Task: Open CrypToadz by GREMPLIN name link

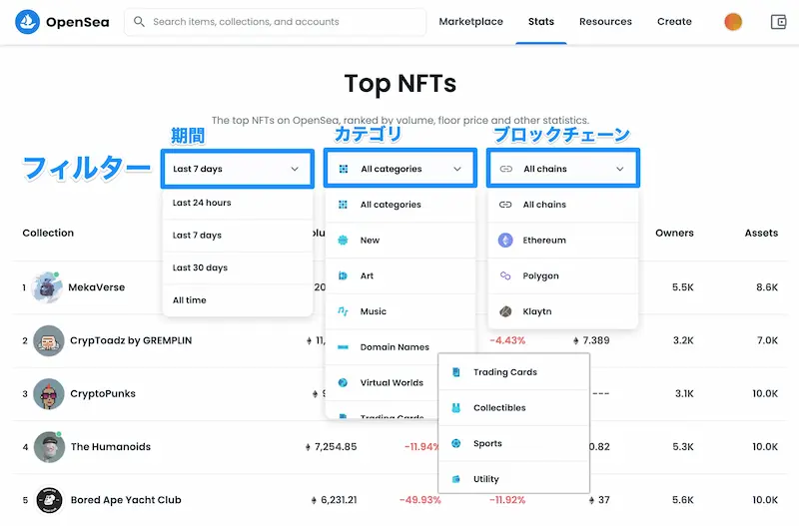Action: pyautogui.click(x=131, y=340)
